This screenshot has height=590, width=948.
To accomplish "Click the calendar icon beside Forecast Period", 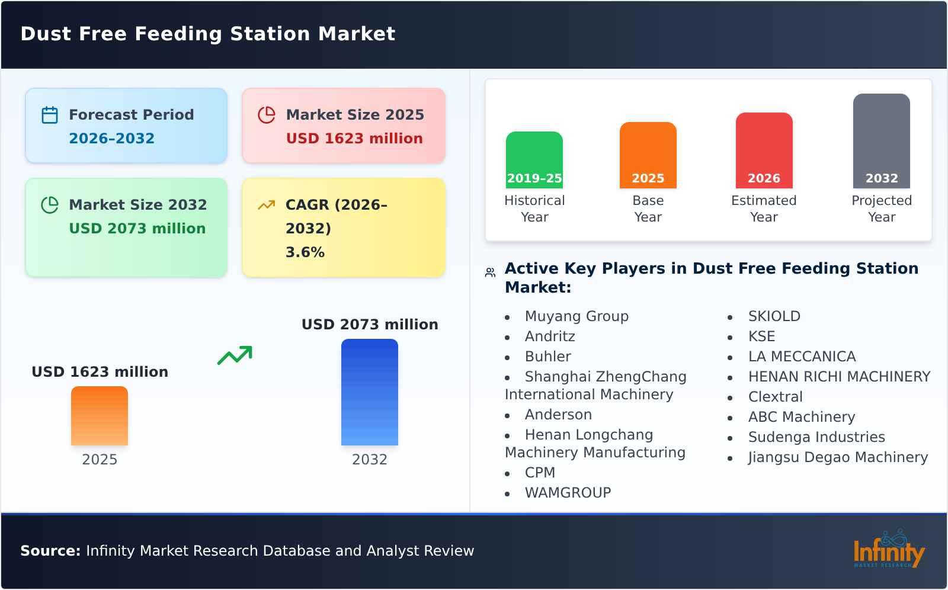I will (50, 114).
